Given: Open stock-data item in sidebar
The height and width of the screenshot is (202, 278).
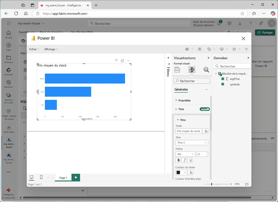Looking at the screenshot, I should [9, 129].
